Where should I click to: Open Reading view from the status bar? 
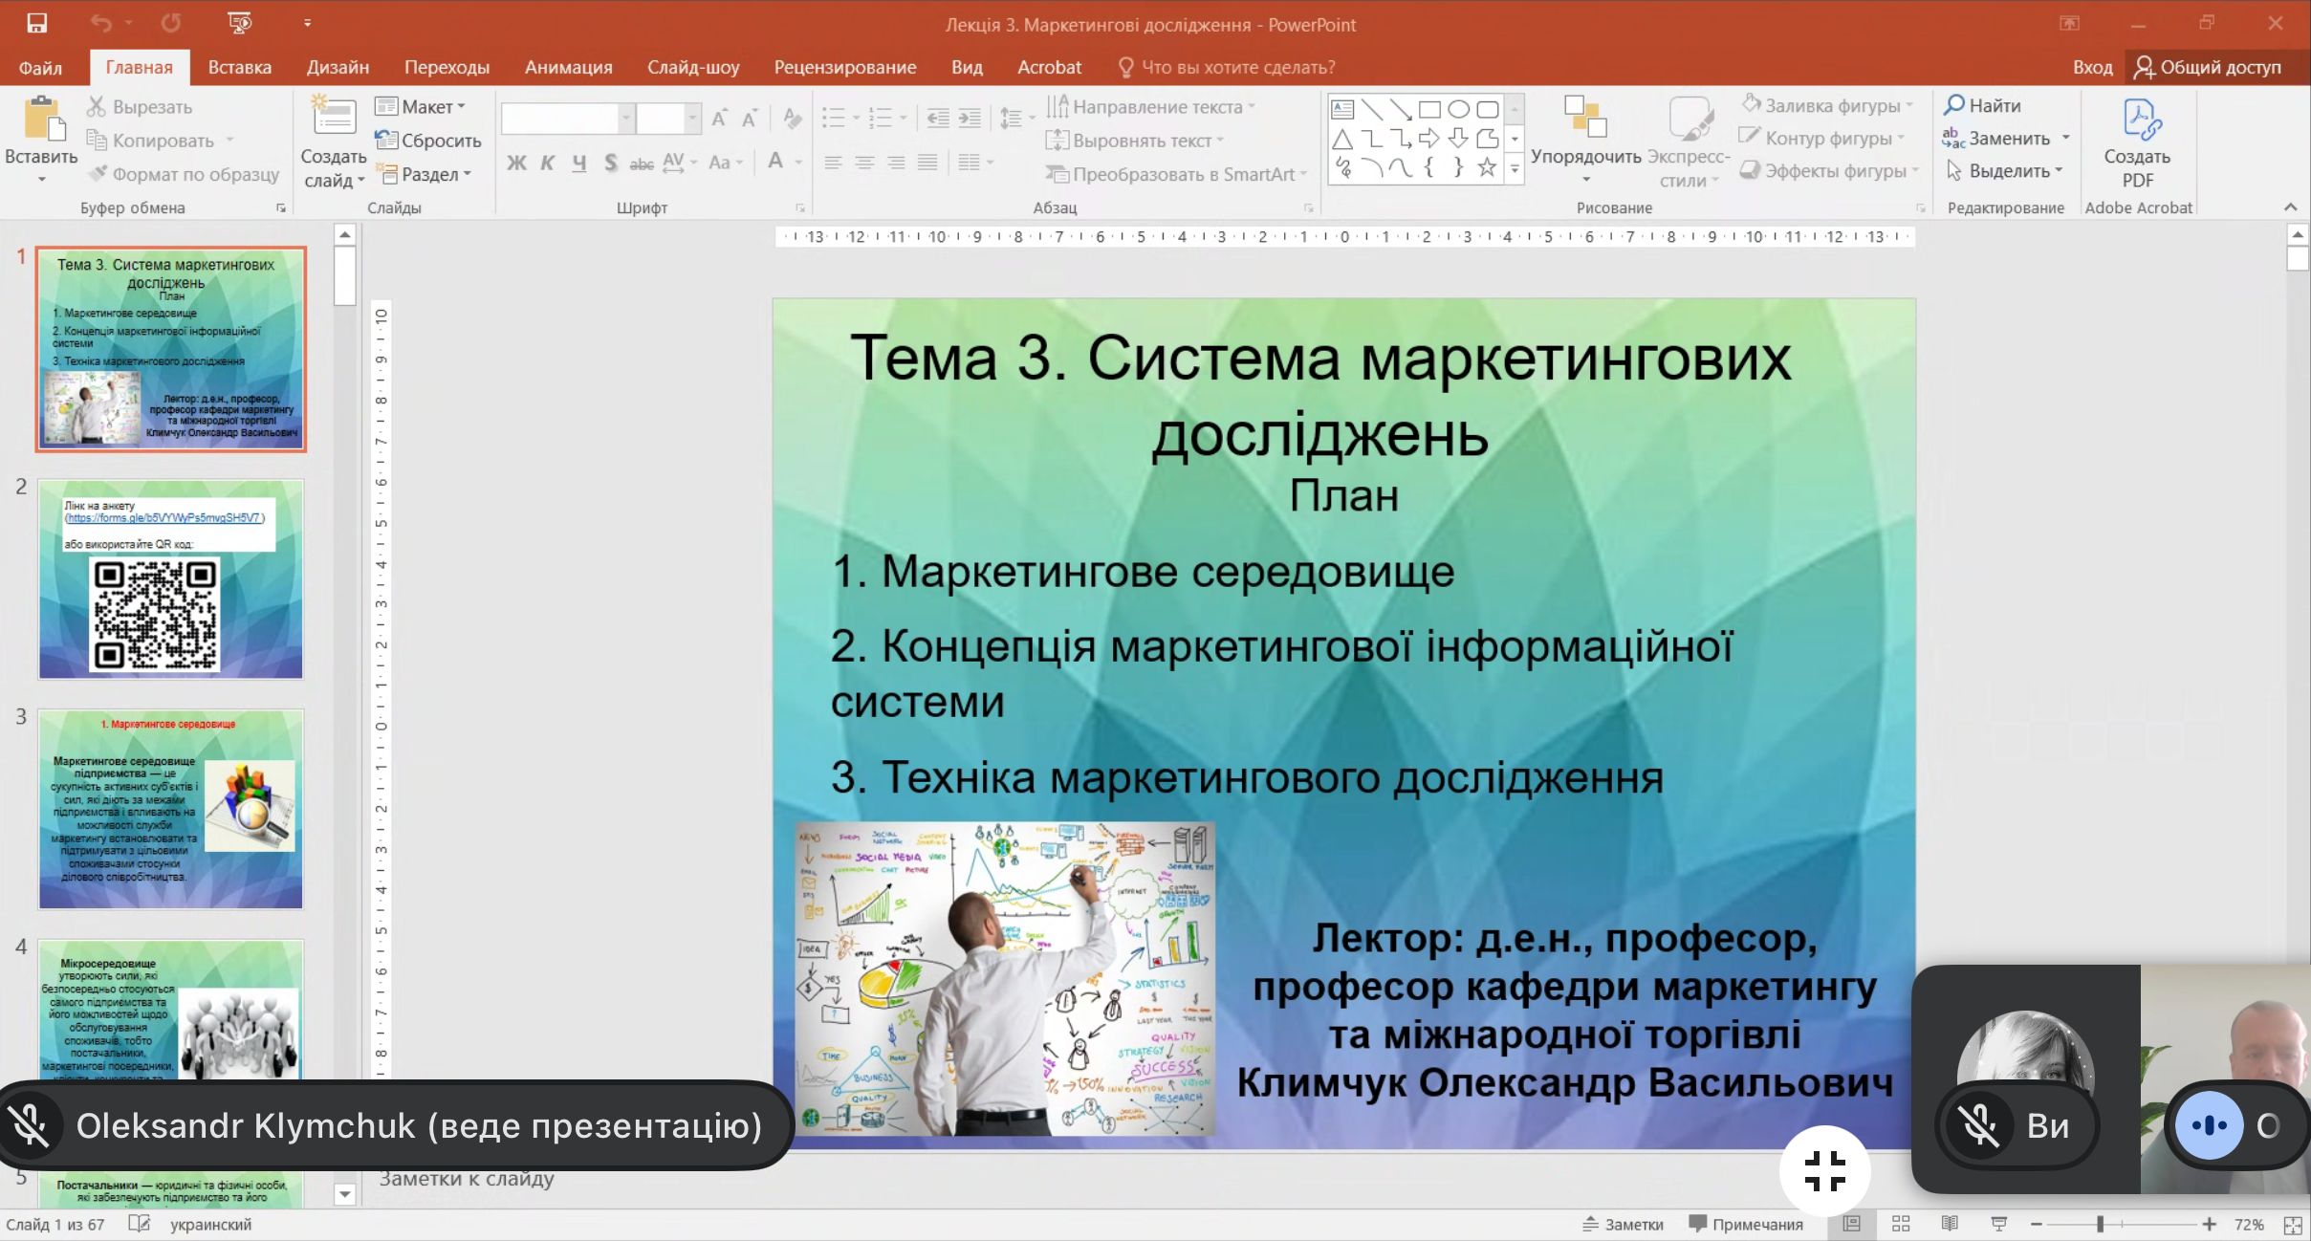[1950, 1224]
